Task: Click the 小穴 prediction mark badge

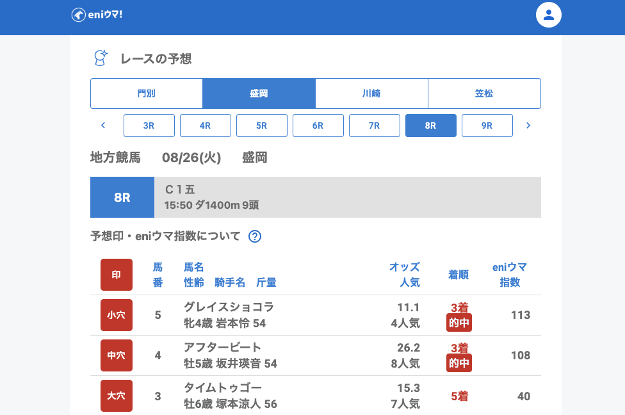Action: point(117,315)
